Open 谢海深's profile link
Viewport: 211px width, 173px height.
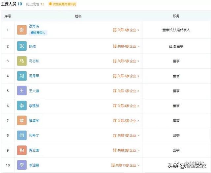tap(34, 26)
